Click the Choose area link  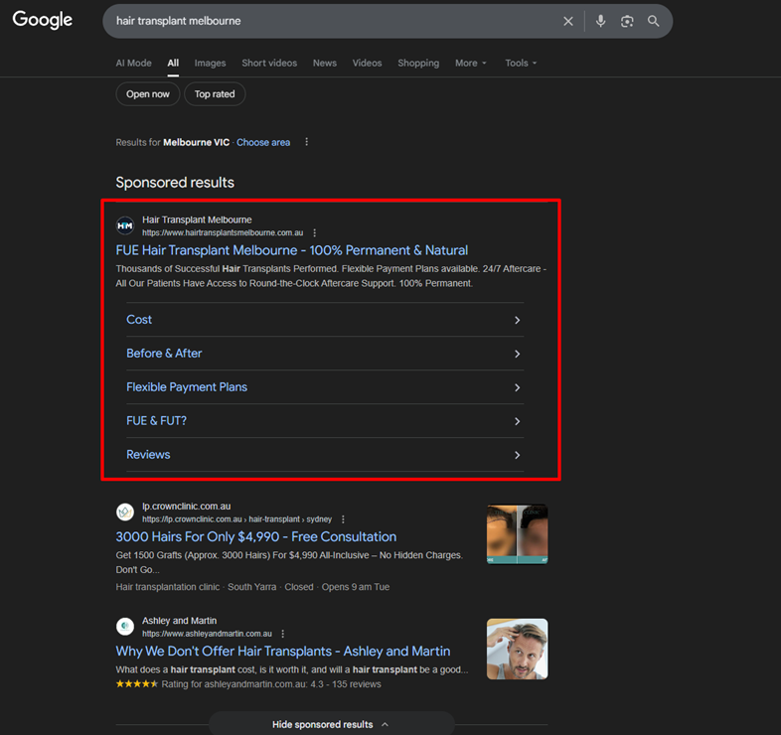tap(263, 142)
